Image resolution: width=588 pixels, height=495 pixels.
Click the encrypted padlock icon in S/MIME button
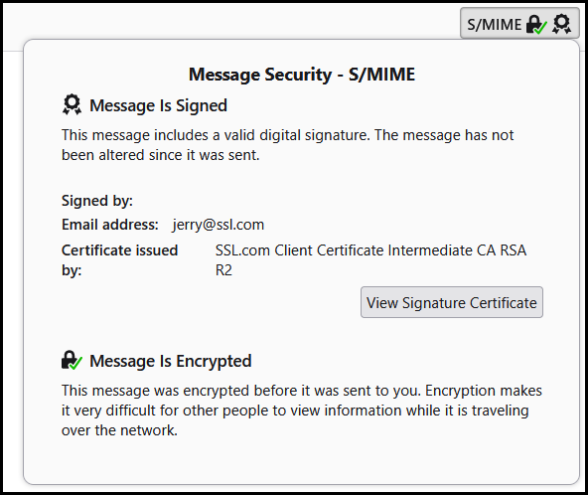(x=536, y=25)
